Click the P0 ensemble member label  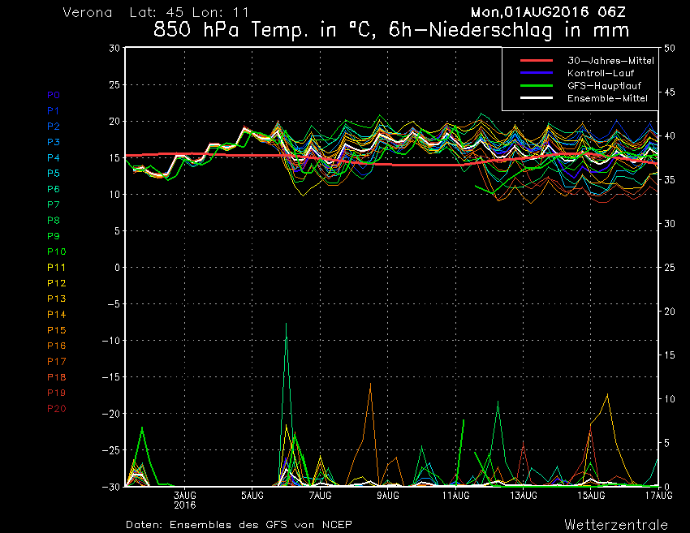pos(53,95)
